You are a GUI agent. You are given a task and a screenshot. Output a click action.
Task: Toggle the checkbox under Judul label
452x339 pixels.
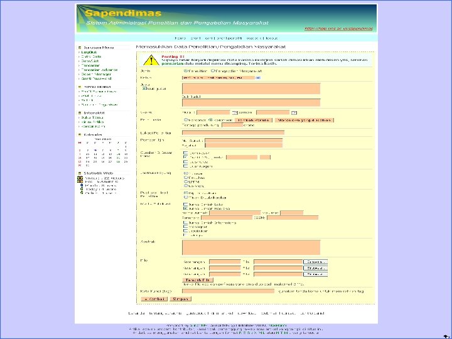(144, 89)
